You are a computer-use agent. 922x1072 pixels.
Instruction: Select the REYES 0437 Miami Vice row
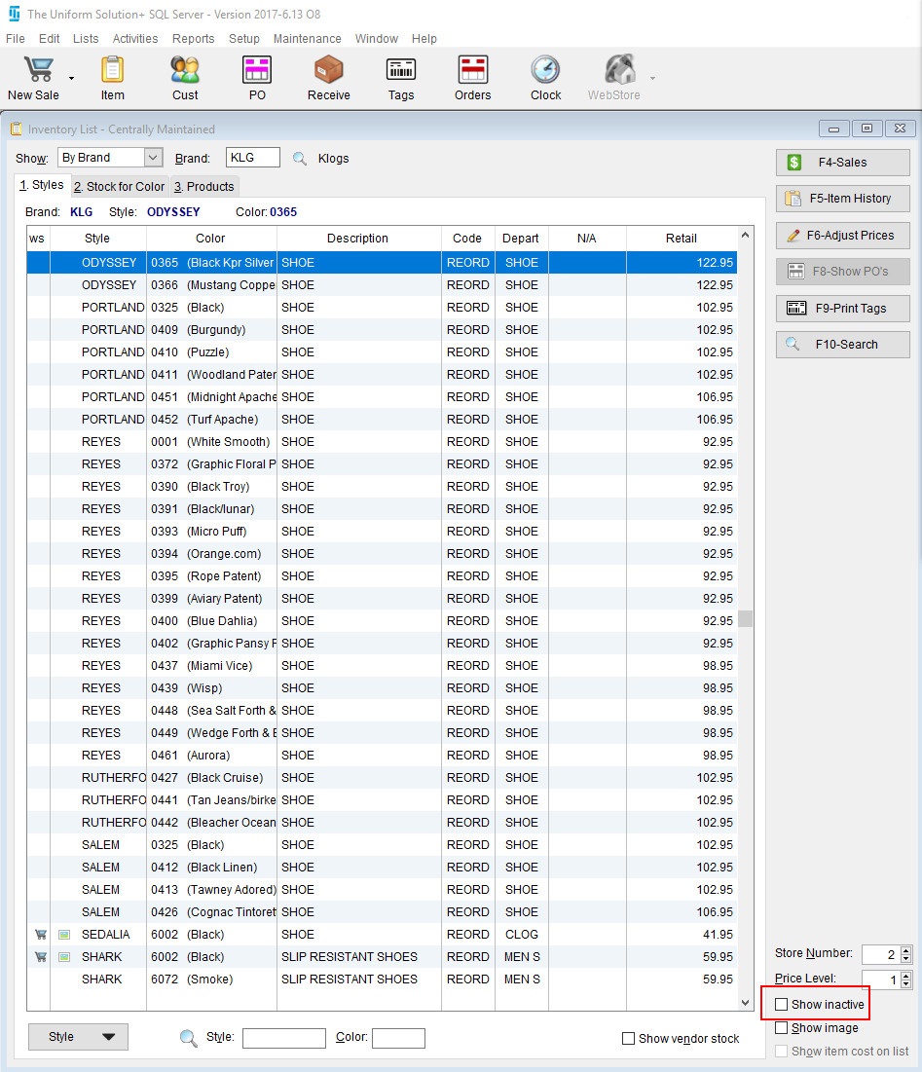(382, 666)
